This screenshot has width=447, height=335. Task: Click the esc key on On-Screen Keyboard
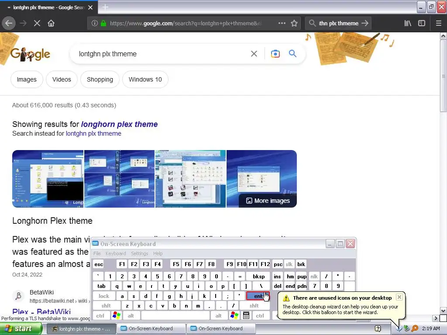99,264
